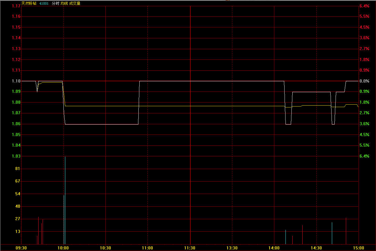Image resolution: width=376 pixels, height=251 pixels.
Task: Click the 15:00 time axis label
Action: [x=358, y=248]
